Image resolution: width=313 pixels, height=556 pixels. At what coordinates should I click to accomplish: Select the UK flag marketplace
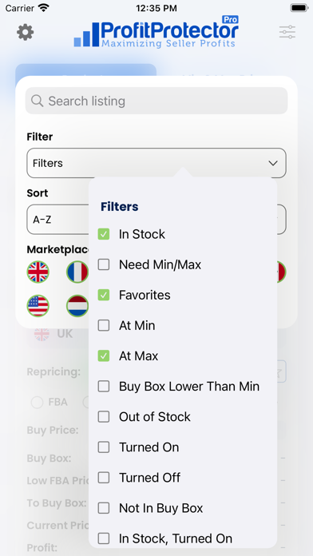tap(38, 272)
